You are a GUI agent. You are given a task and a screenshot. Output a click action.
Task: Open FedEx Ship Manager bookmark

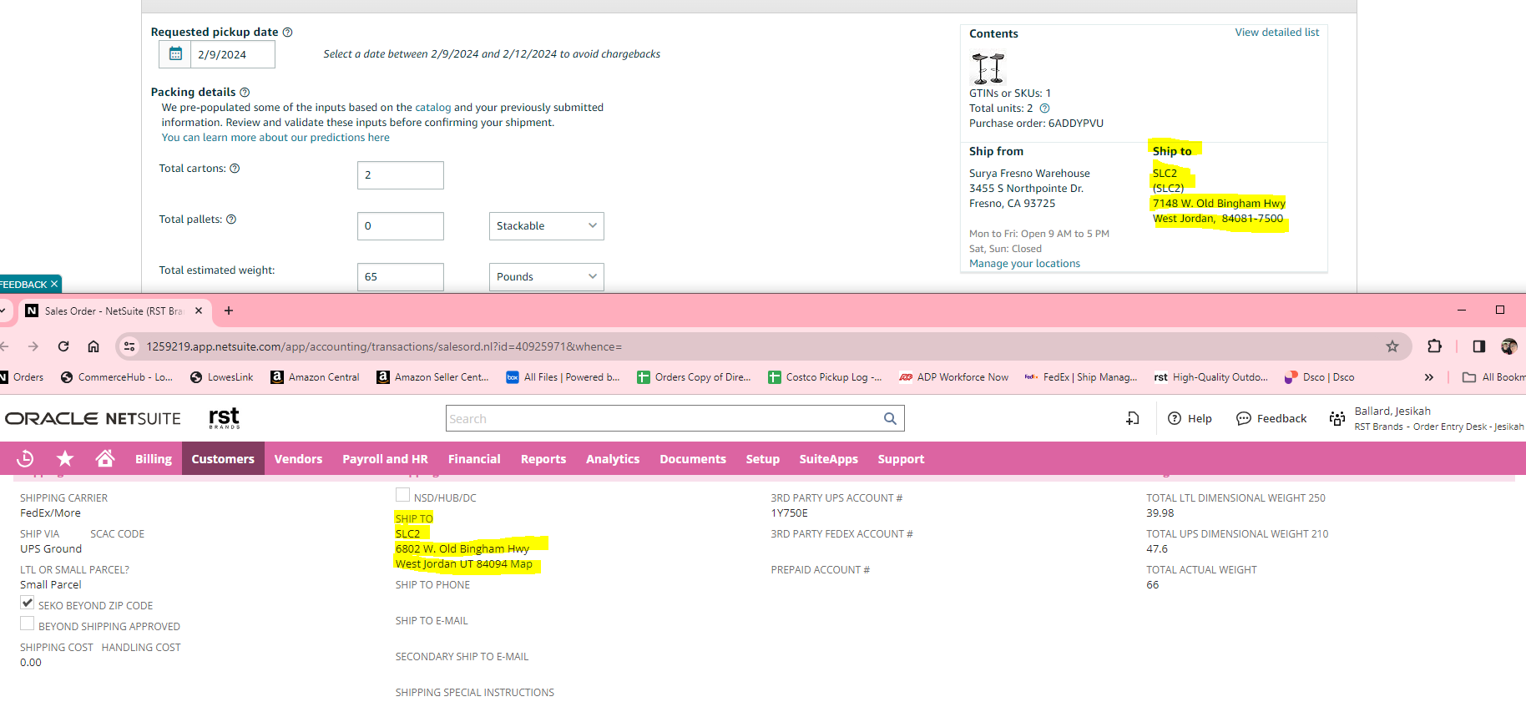pyautogui.click(x=1081, y=377)
